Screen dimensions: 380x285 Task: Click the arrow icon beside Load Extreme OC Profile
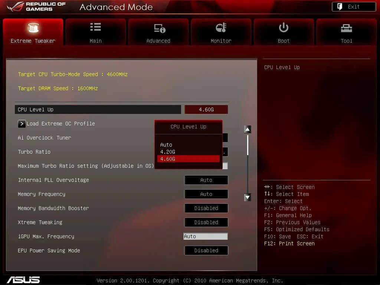(x=22, y=124)
